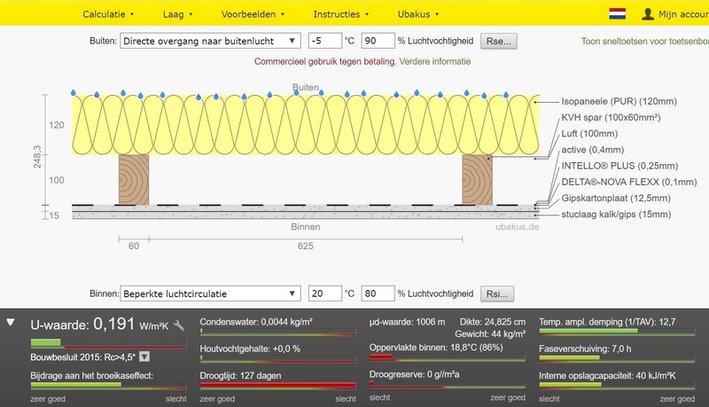
Task: Collapse results panel with the white triangle
Action: 10,323
